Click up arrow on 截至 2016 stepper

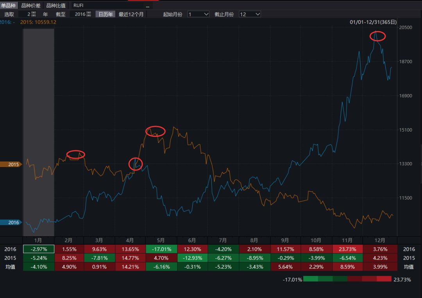pos(90,12)
